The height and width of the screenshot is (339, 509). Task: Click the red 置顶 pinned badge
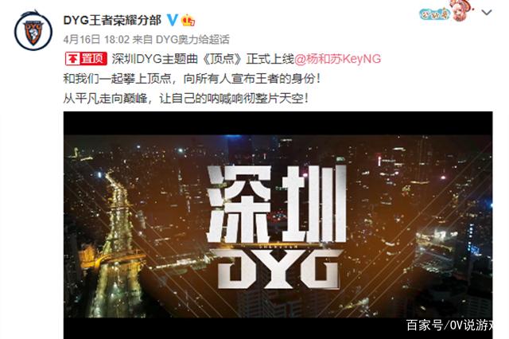[86, 59]
